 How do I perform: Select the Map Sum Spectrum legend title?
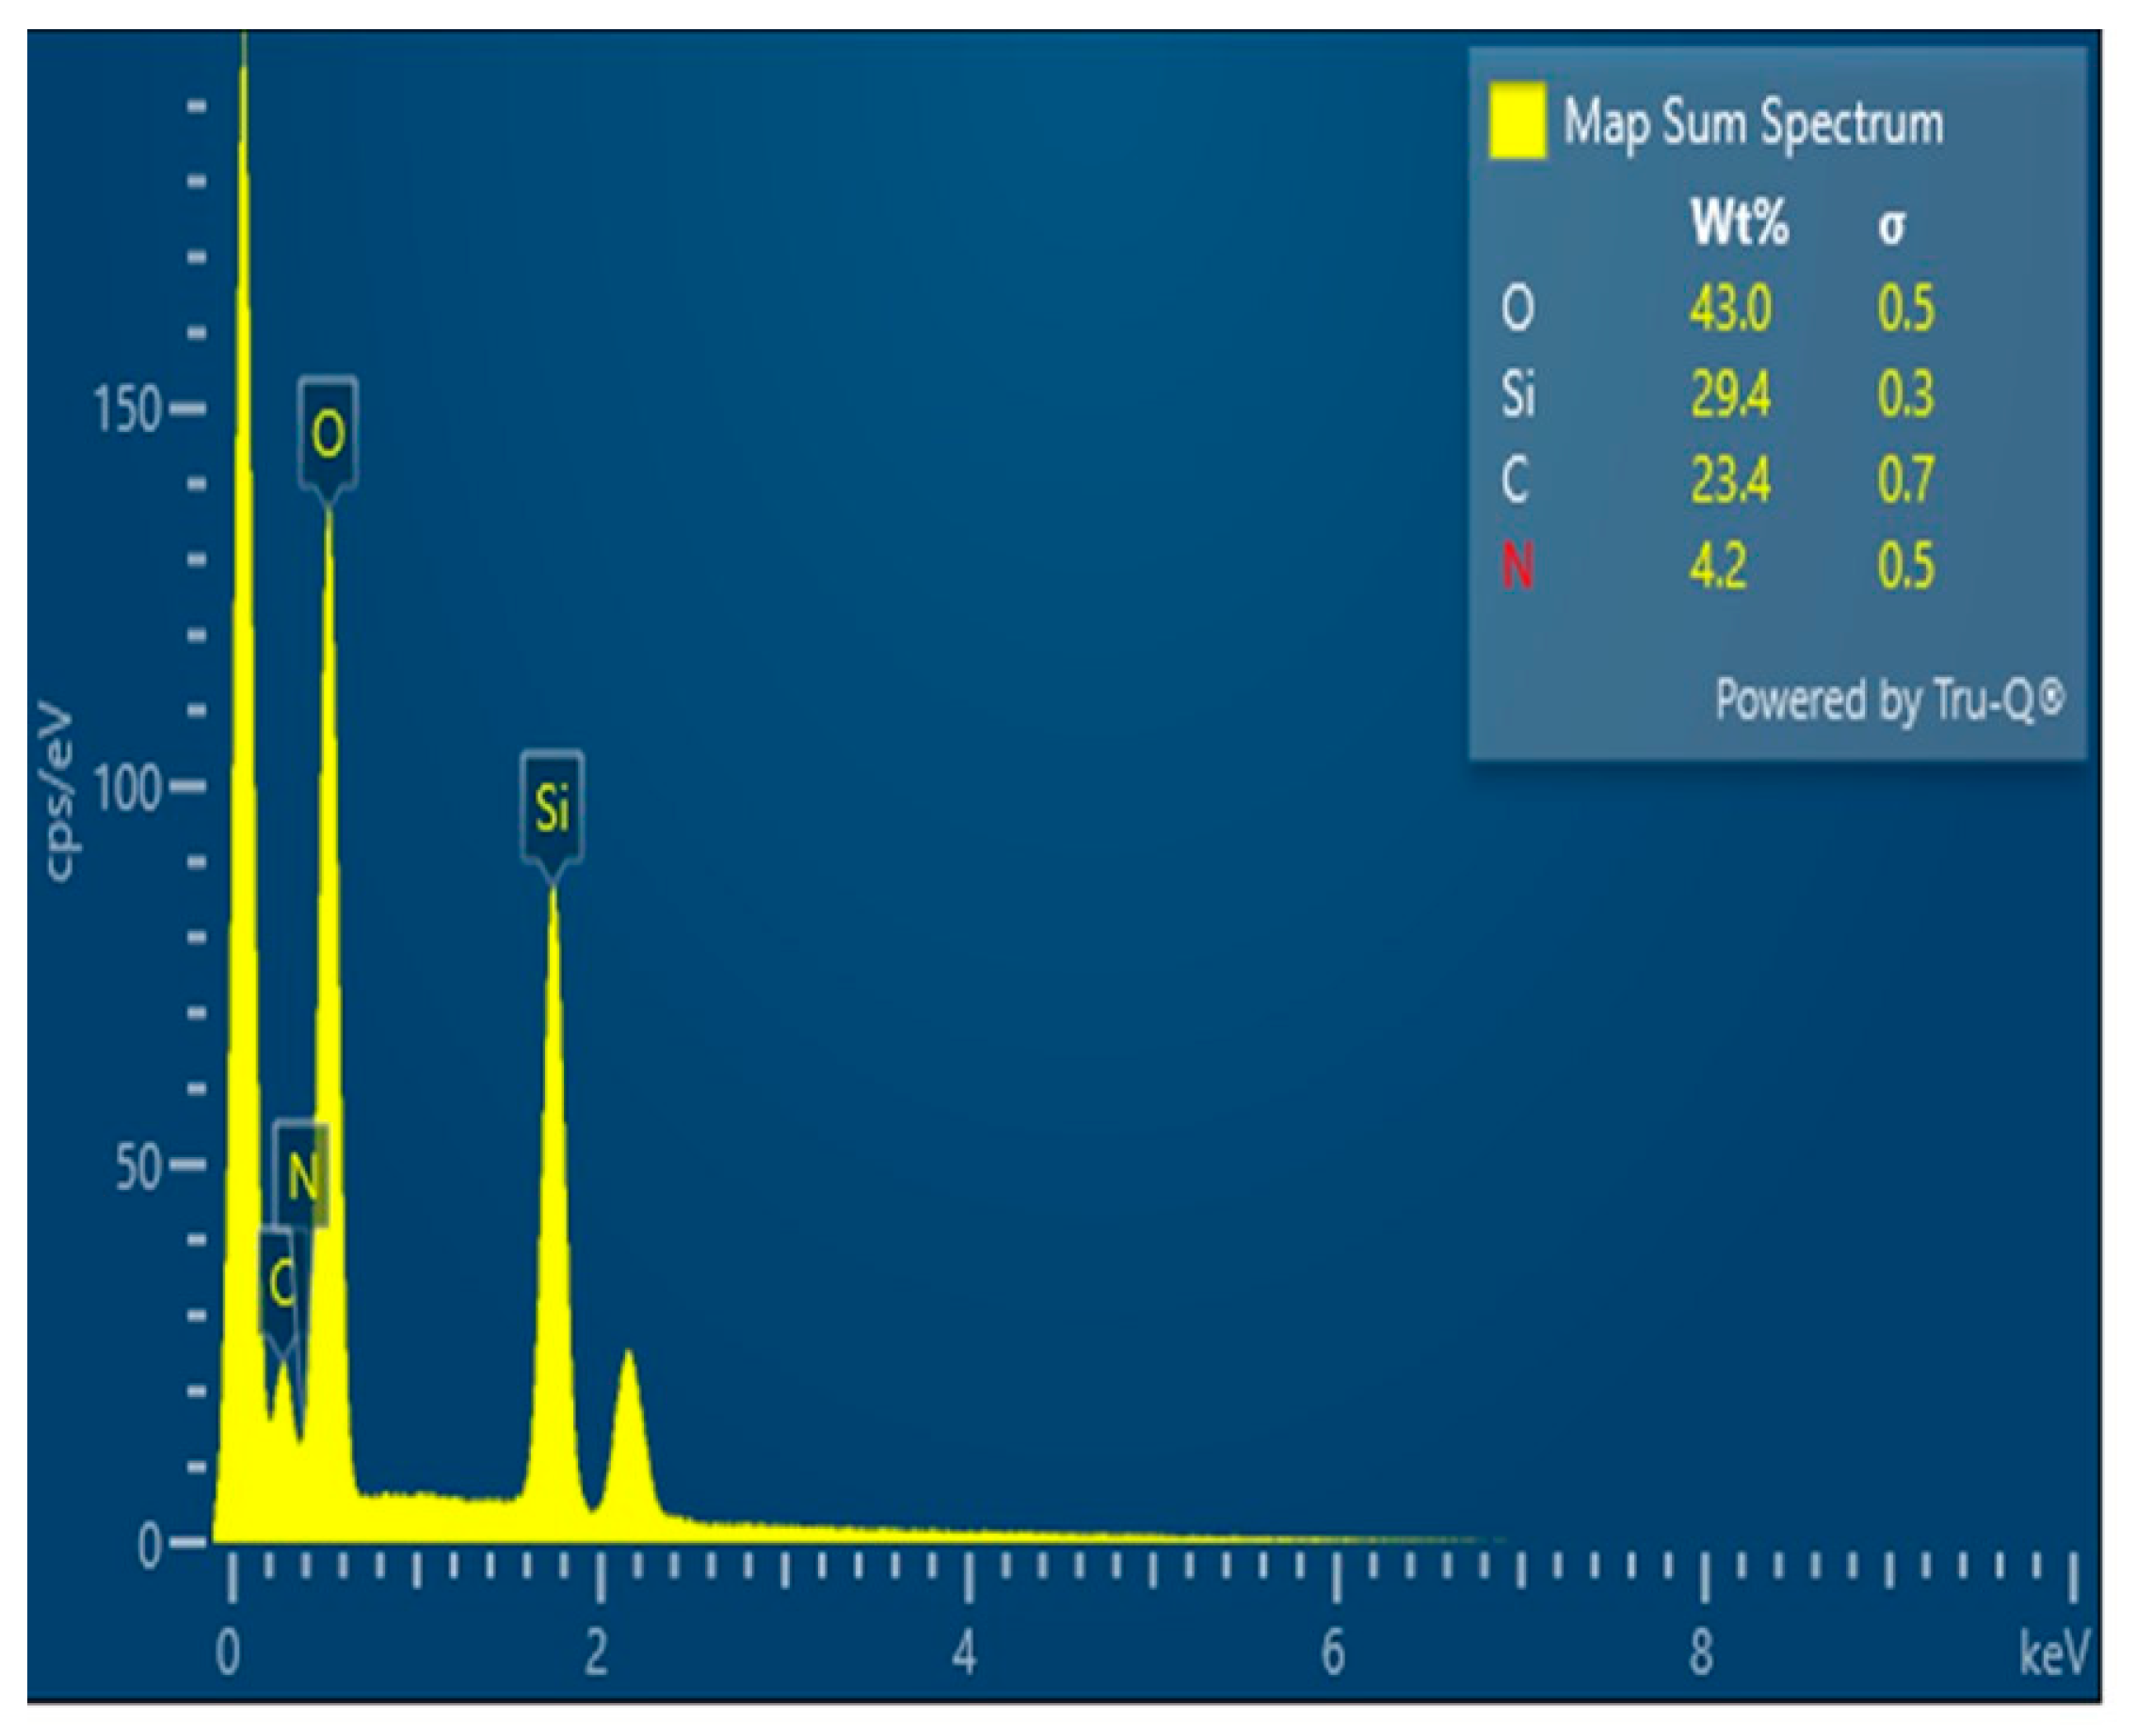pos(1753,124)
